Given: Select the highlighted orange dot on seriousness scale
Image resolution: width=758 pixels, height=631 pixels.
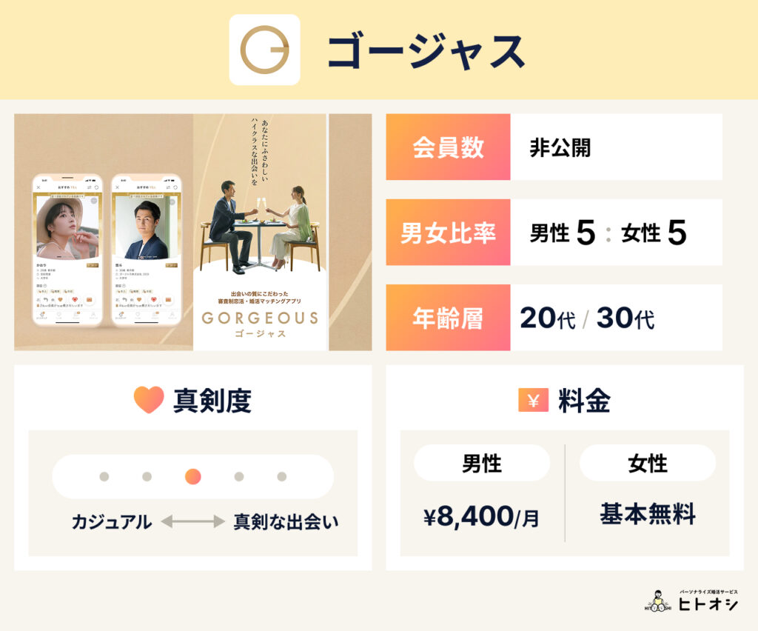Looking at the screenshot, I should pos(192,476).
